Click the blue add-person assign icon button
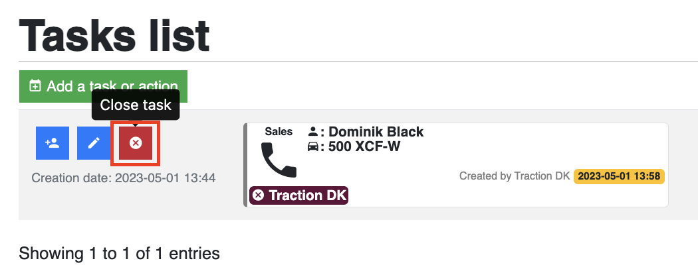The height and width of the screenshot is (269, 698). click(53, 143)
